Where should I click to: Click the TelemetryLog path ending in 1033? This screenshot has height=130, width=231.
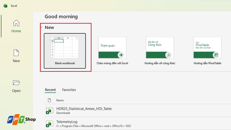94,126
